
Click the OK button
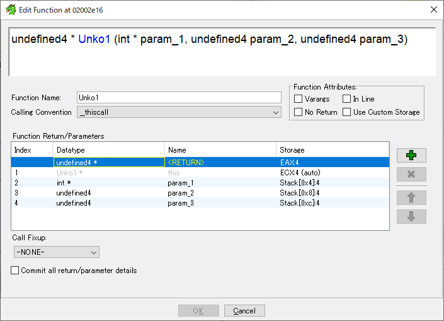[198, 311]
